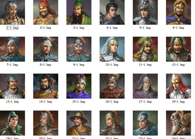This screenshot has height=139, width=195.
Task: Open the 3-1.bmp long-beard general image
Action: click(x=79, y=12)
